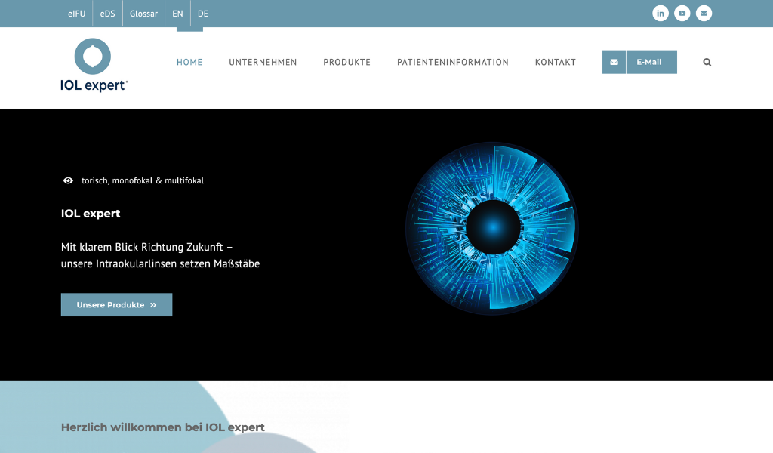Screen dimensions: 773x453
Task: Open the Glossar link
Action: (x=143, y=14)
